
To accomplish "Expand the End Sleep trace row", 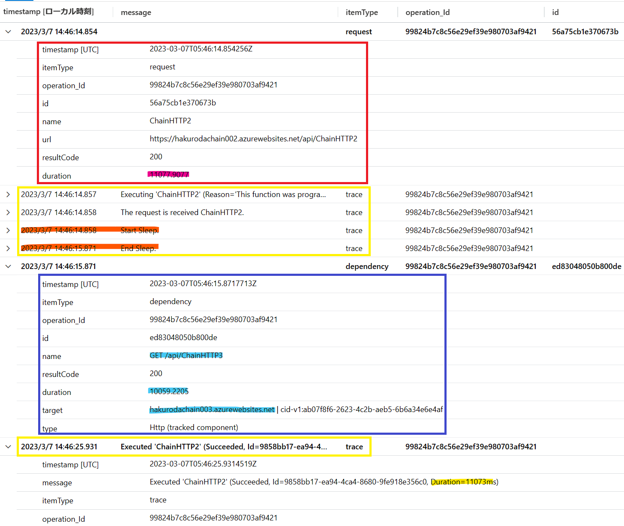I will [8, 248].
